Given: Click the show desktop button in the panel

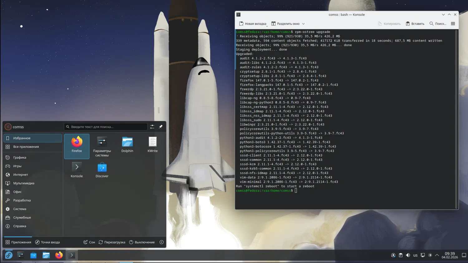Looking at the screenshot, I should (464, 255).
